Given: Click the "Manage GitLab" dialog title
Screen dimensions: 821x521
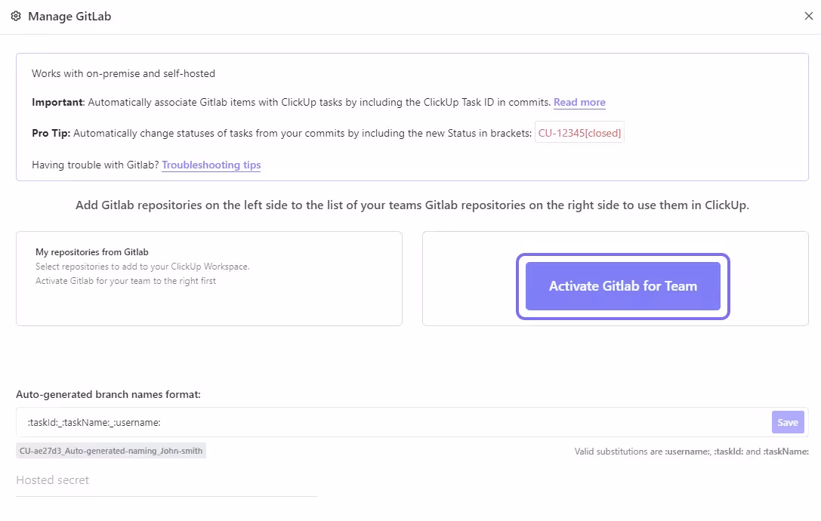Looking at the screenshot, I should (x=71, y=16).
